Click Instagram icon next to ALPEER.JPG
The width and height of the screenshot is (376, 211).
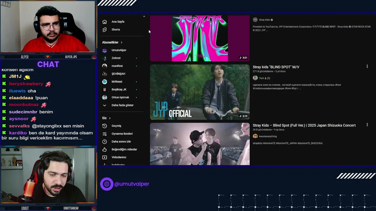pyautogui.click(x=94, y=57)
